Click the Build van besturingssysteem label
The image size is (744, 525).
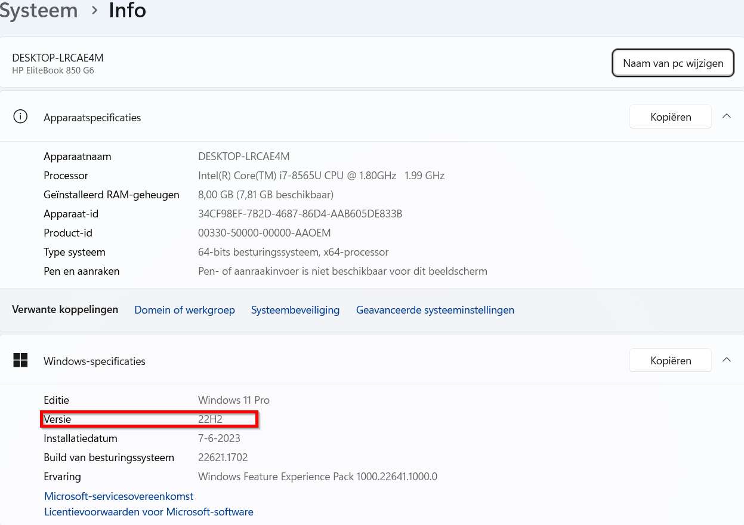tap(109, 458)
